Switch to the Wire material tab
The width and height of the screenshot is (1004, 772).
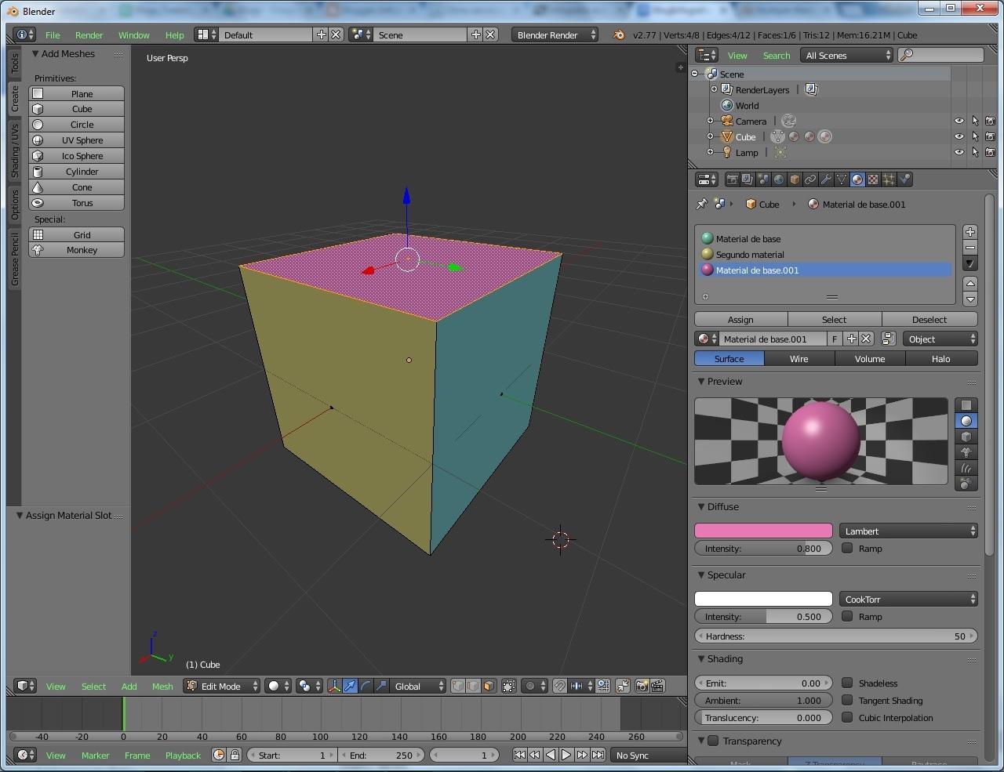pyautogui.click(x=798, y=359)
